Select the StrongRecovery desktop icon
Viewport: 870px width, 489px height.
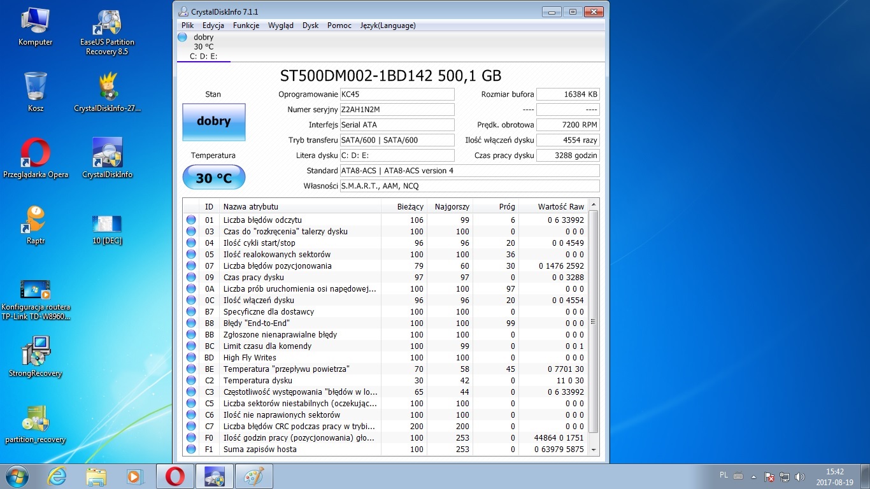pos(36,357)
